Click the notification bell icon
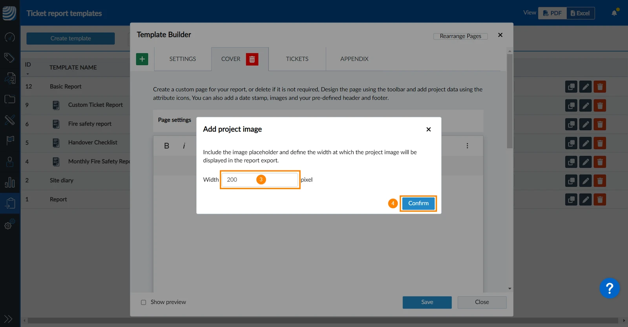The image size is (628, 327). click(614, 13)
